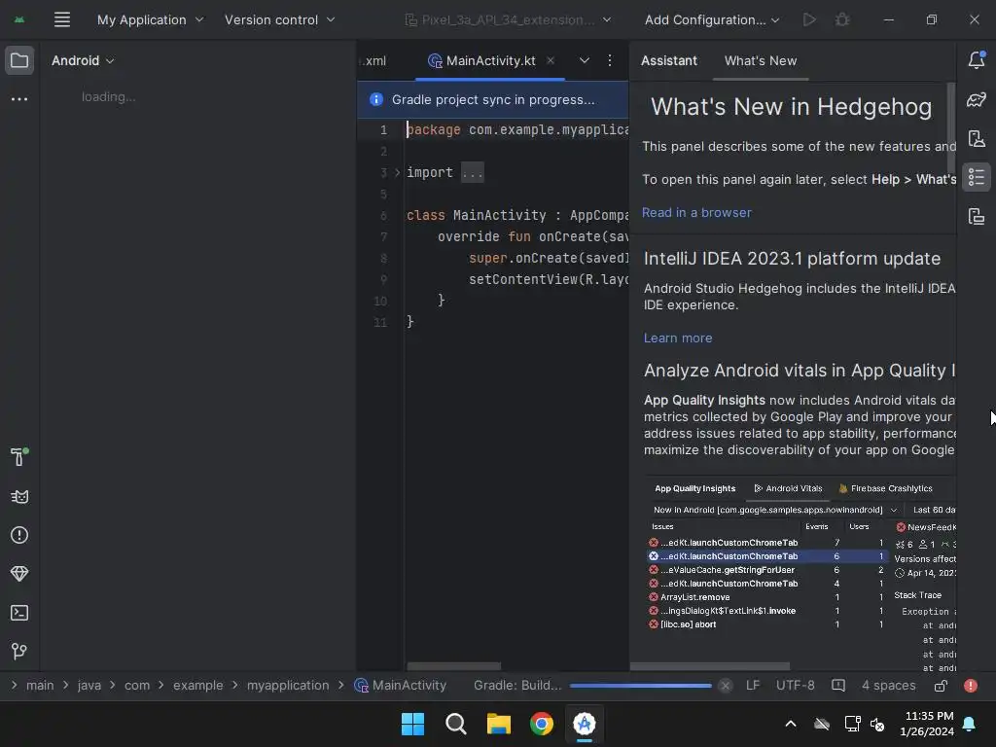This screenshot has width=996, height=747.
Task: Show hidden system tray icons chevron
Action: pos(791,724)
